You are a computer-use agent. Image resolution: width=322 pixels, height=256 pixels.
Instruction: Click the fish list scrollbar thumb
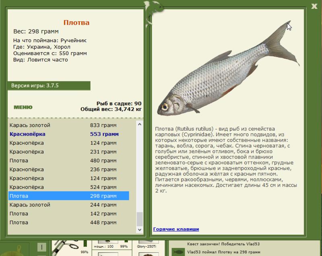point(140,219)
